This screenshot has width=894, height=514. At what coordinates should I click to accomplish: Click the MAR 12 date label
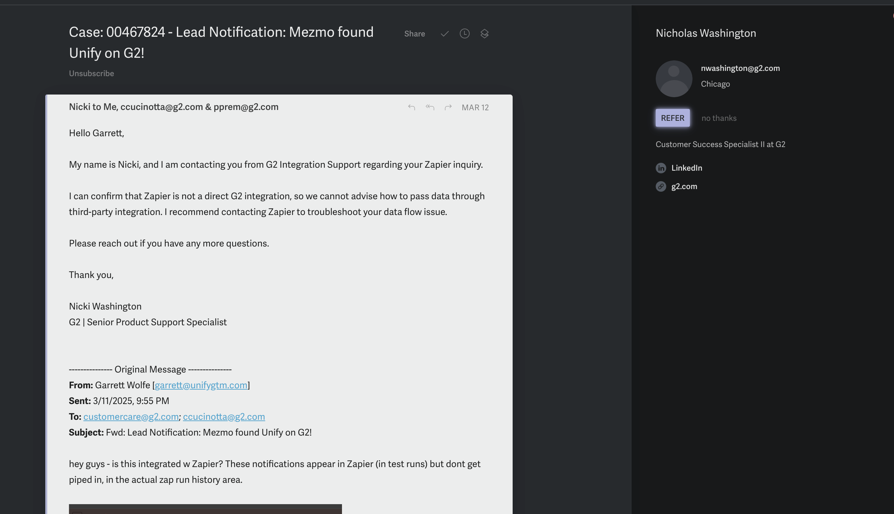475,107
